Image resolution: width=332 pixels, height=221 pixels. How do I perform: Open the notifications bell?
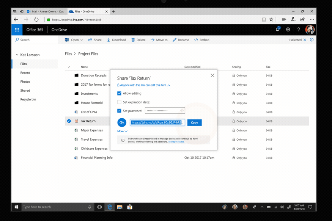278,30
